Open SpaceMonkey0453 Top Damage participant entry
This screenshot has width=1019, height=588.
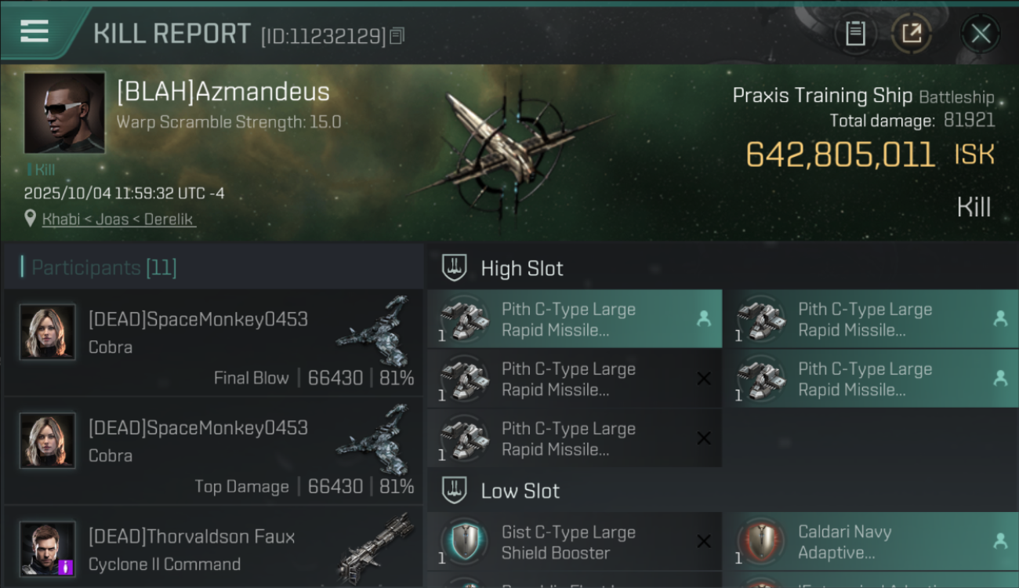(213, 452)
